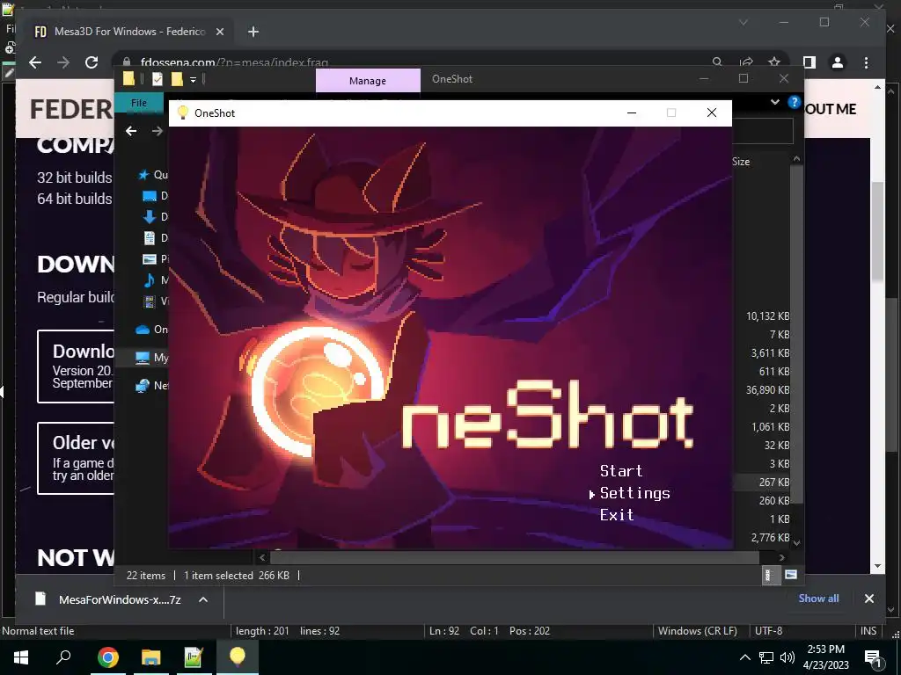Click Explorer horizontal scrollbar left arrow
The height and width of the screenshot is (675, 901).
click(262, 557)
